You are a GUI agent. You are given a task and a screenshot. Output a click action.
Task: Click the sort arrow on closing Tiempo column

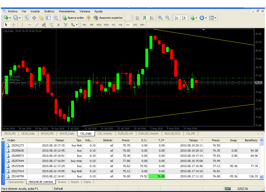point(202,140)
